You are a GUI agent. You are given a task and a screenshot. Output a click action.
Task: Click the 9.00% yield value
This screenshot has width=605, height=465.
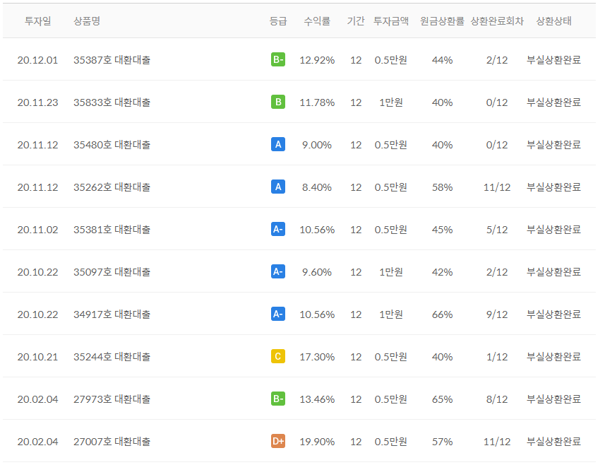317,145
